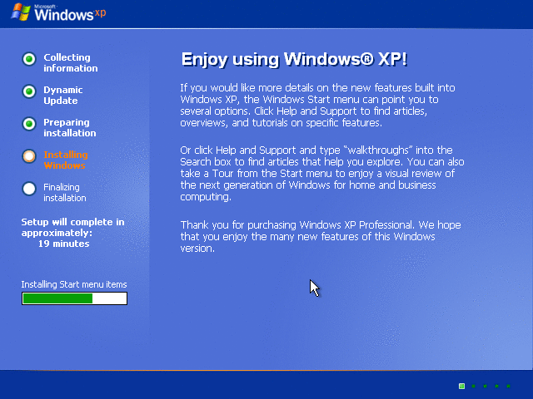Click the "Enjoy using Windows® XP!" heading
Image resolution: width=533 pixels, height=399 pixels.
pos(294,59)
